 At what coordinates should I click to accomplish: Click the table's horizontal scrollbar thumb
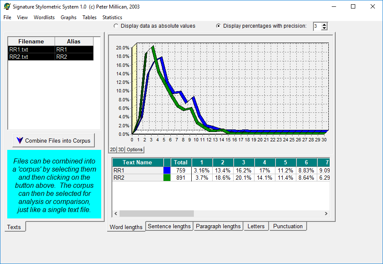(x=157, y=214)
